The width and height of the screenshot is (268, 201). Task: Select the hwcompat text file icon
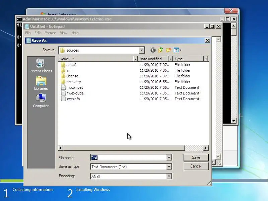tap(63, 87)
